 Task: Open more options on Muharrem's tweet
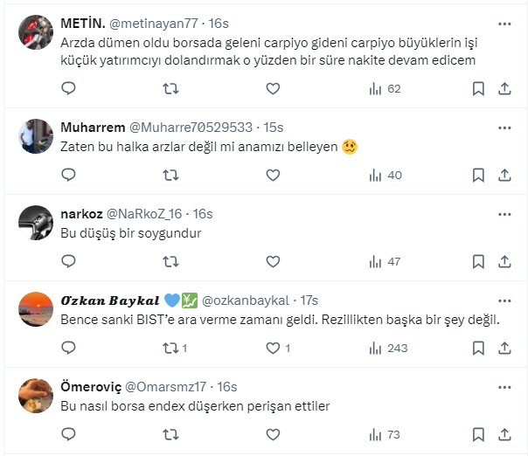coord(504,125)
